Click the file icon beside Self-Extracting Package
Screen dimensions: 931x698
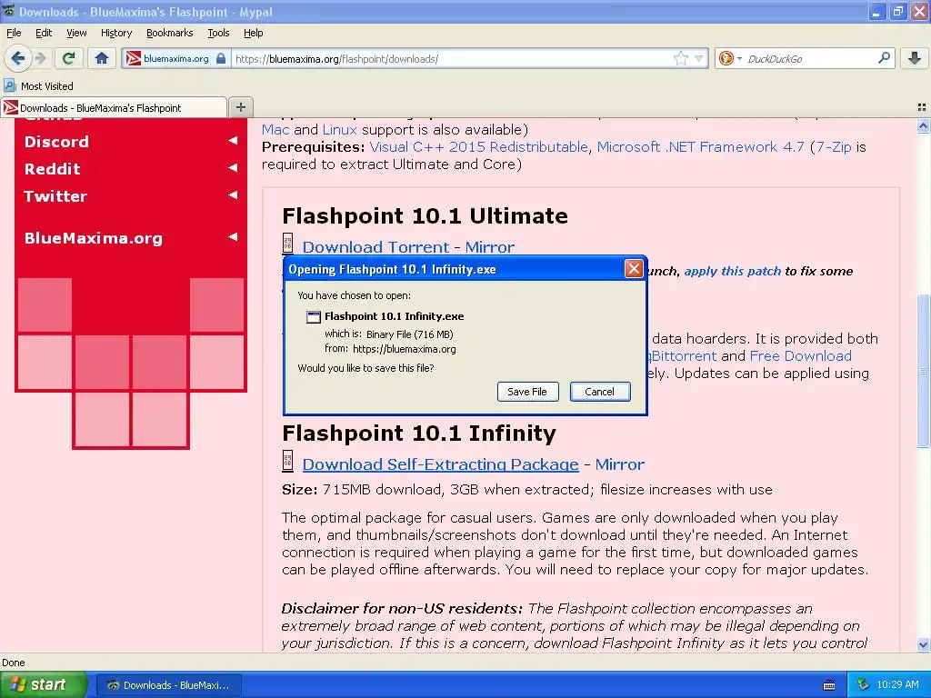click(x=287, y=461)
